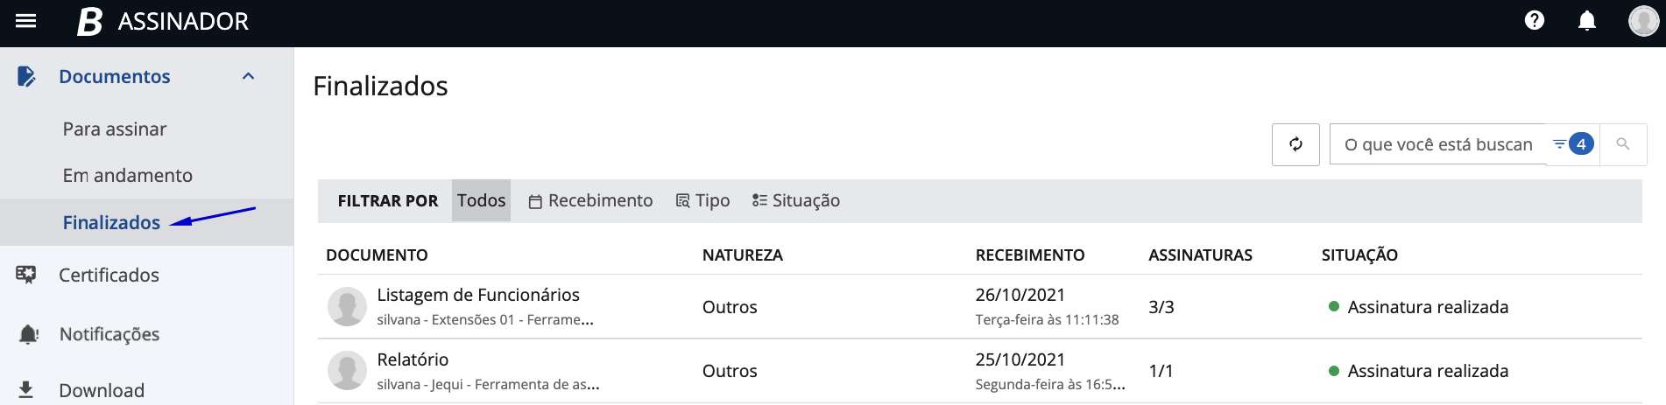The image size is (1666, 405).
Task: Open the notifications bell in header
Action: pyautogui.click(x=1586, y=21)
